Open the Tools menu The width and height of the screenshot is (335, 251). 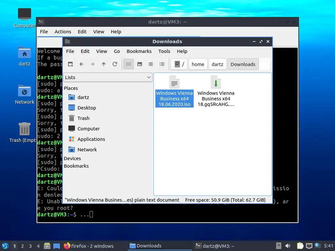(x=164, y=51)
